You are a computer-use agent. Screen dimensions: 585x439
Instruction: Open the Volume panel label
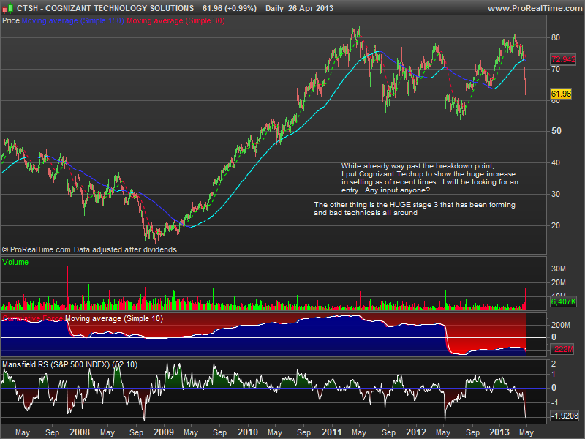(17, 261)
